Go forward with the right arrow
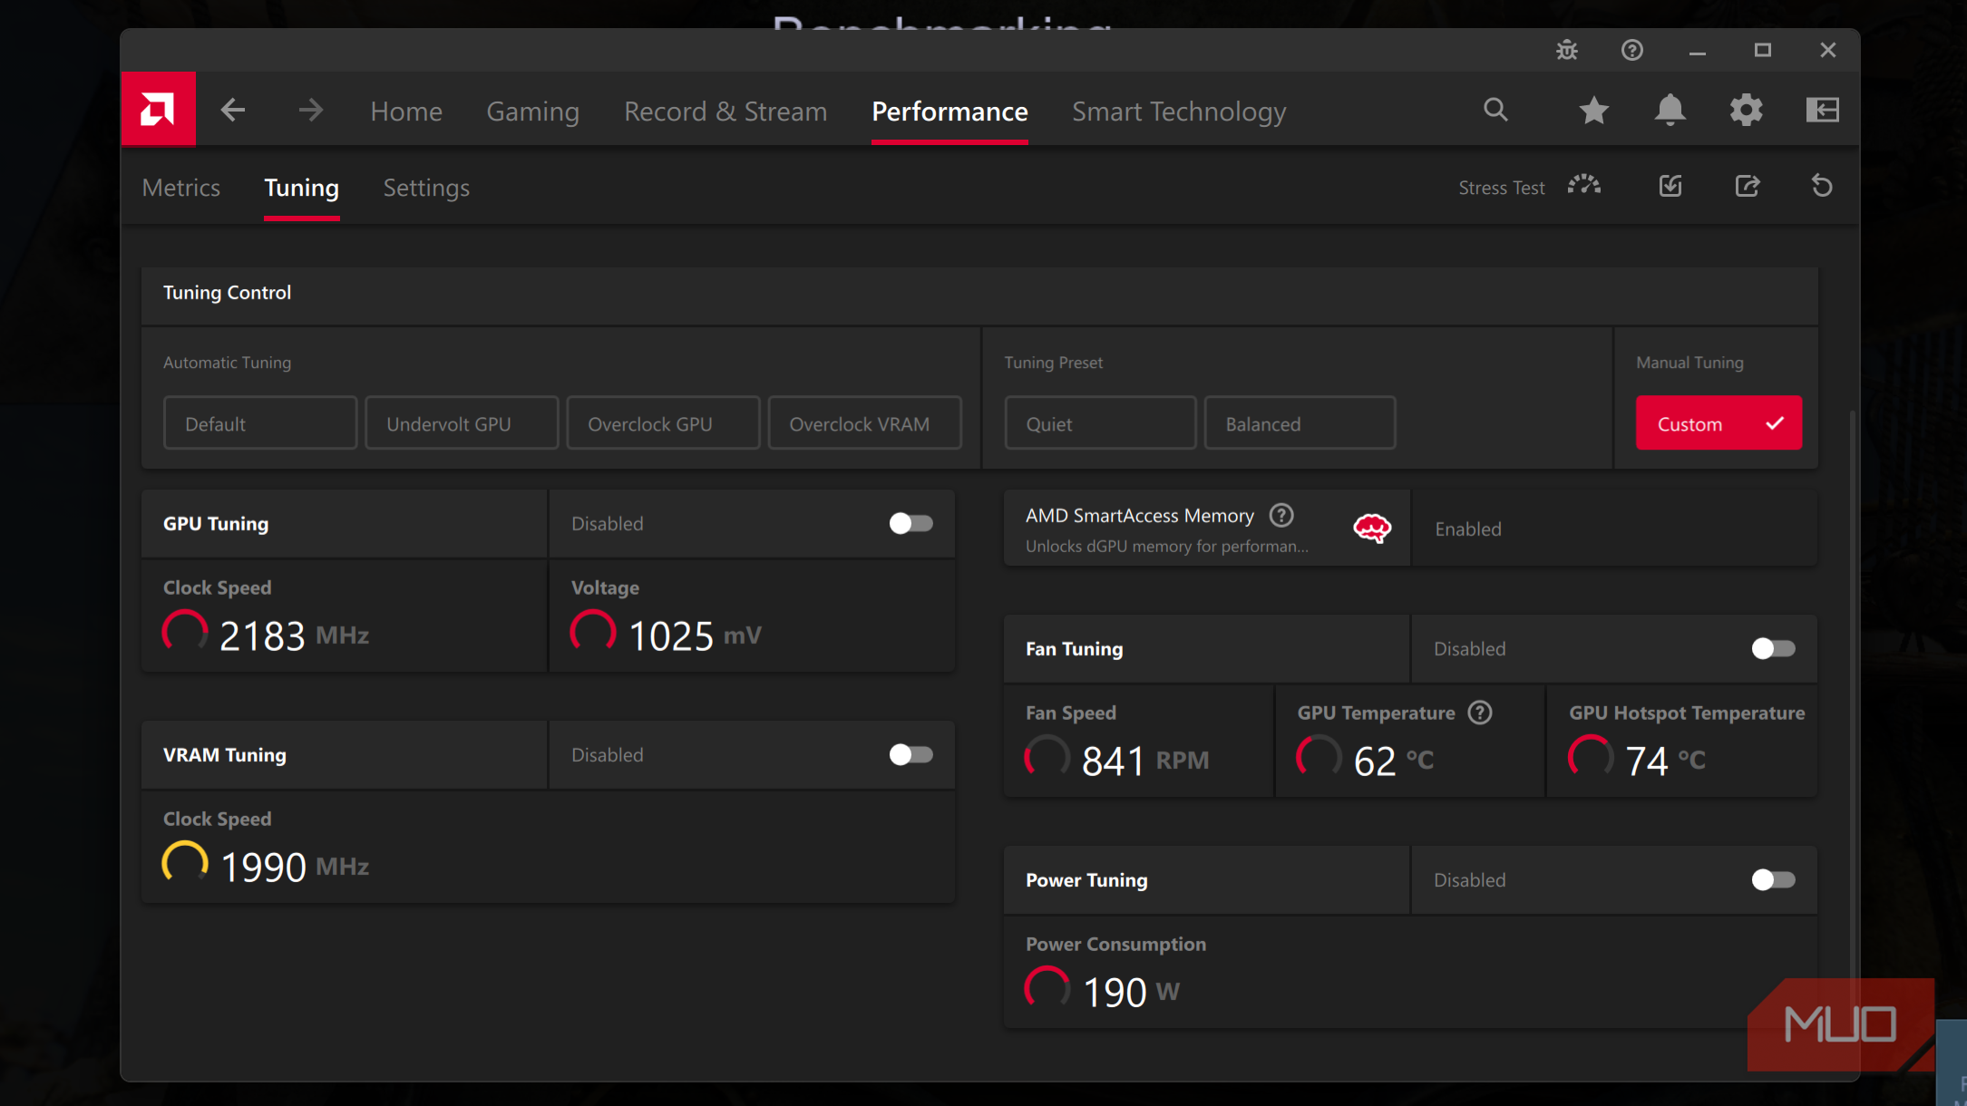This screenshot has width=1967, height=1106. pyautogui.click(x=310, y=111)
